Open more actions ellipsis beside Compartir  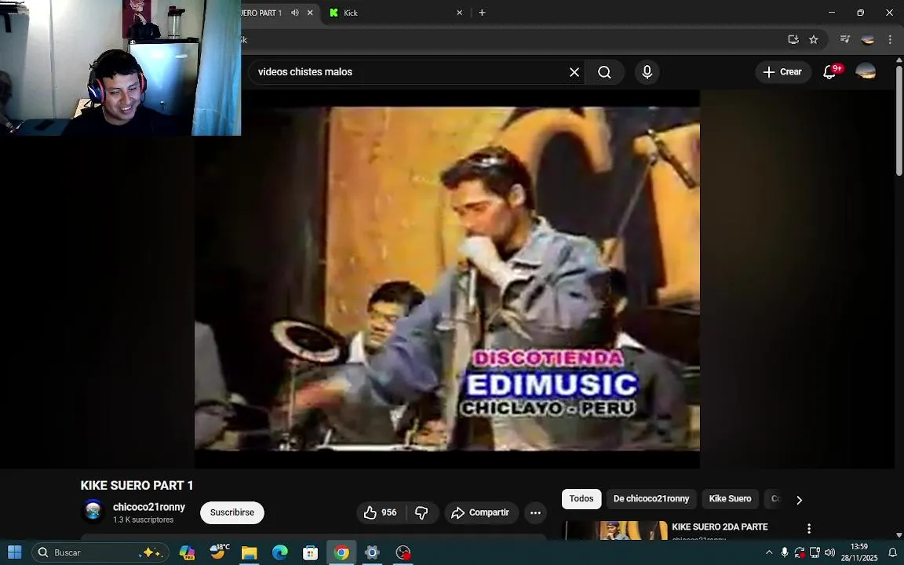536,512
